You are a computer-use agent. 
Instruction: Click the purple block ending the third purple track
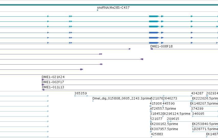(x=142, y=59)
